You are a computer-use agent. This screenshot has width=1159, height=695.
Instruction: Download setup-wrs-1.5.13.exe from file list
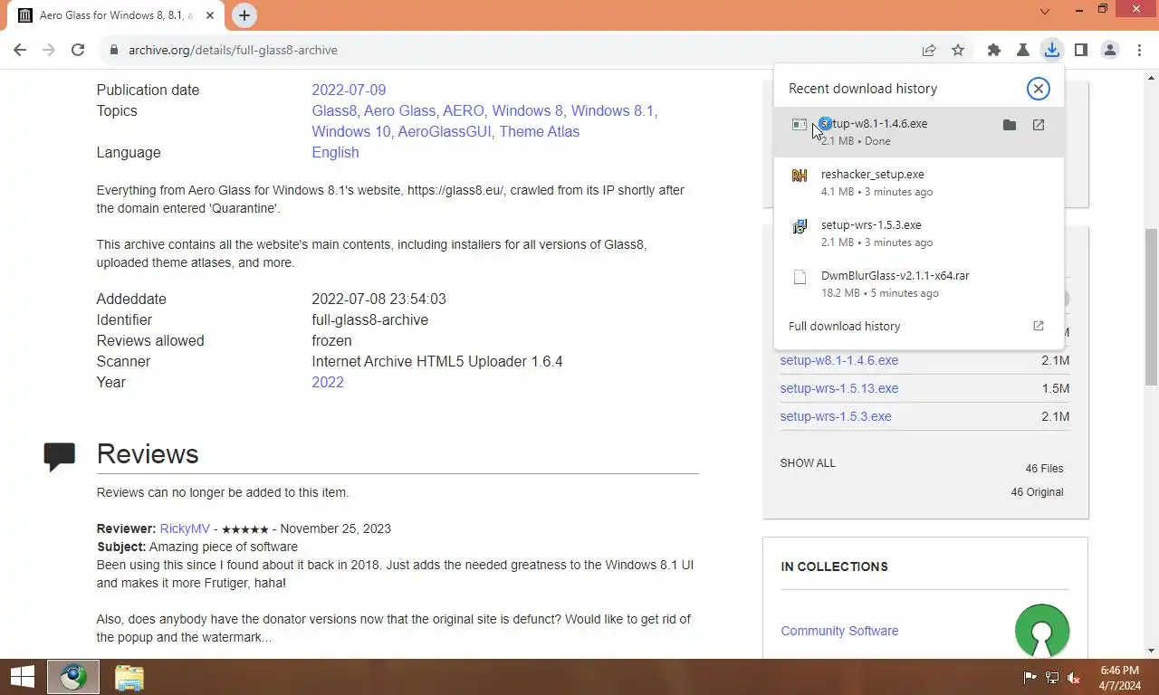(x=839, y=388)
